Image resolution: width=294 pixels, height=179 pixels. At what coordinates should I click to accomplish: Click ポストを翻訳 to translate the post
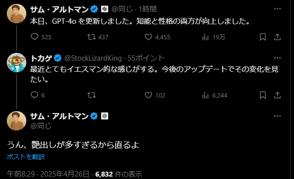click(x=26, y=157)
